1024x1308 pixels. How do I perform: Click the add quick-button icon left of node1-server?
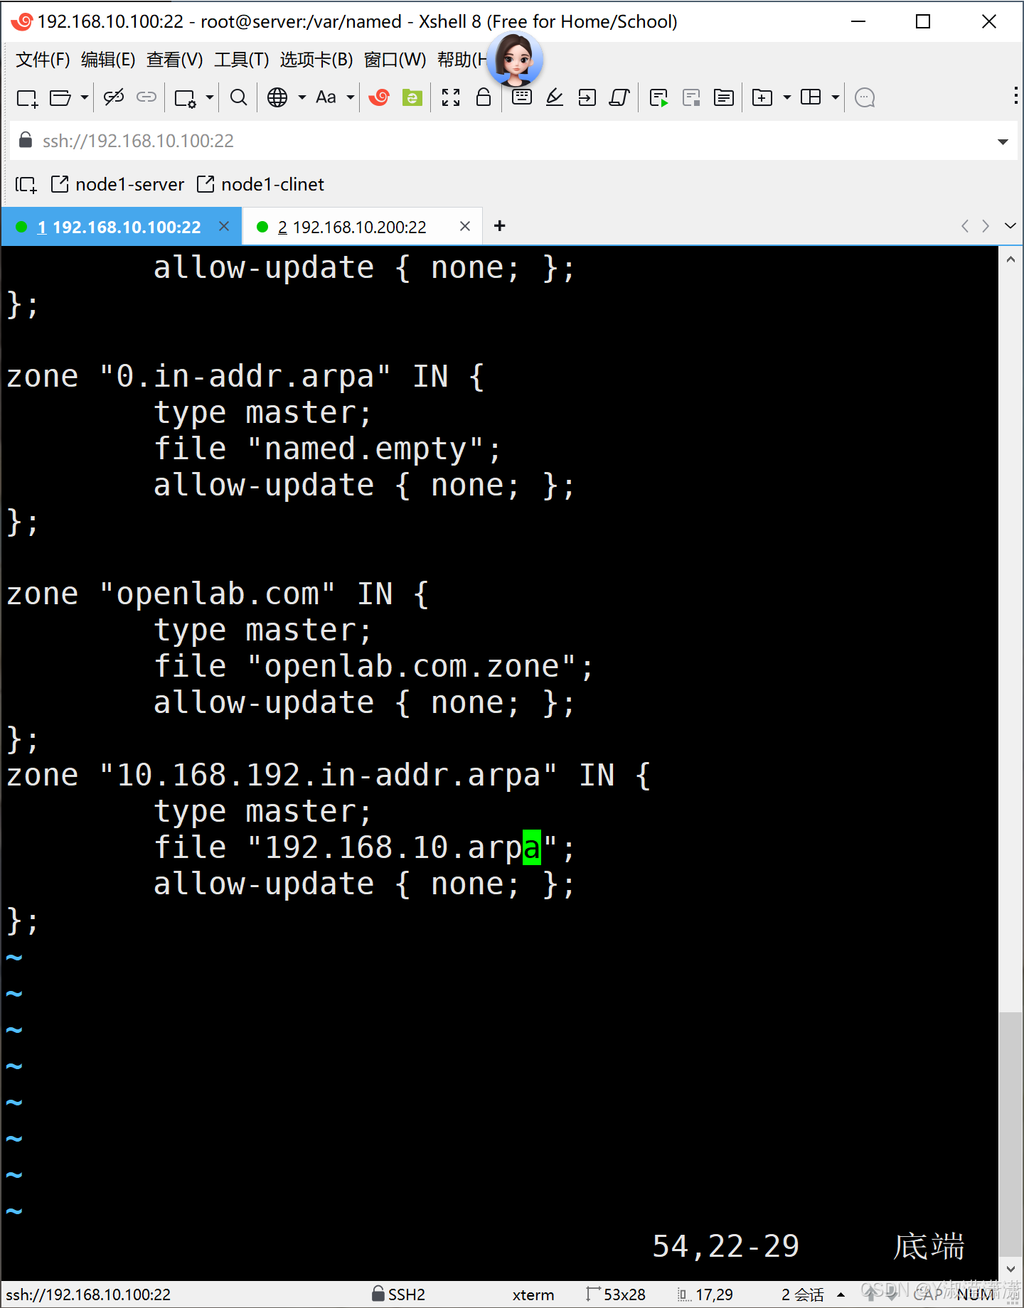tap(26, 185)
